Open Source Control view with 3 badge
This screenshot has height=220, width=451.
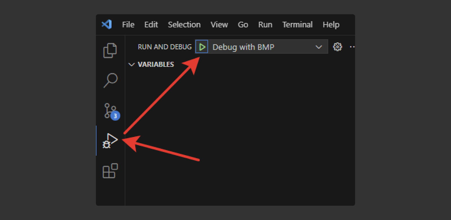pos(112,112)
